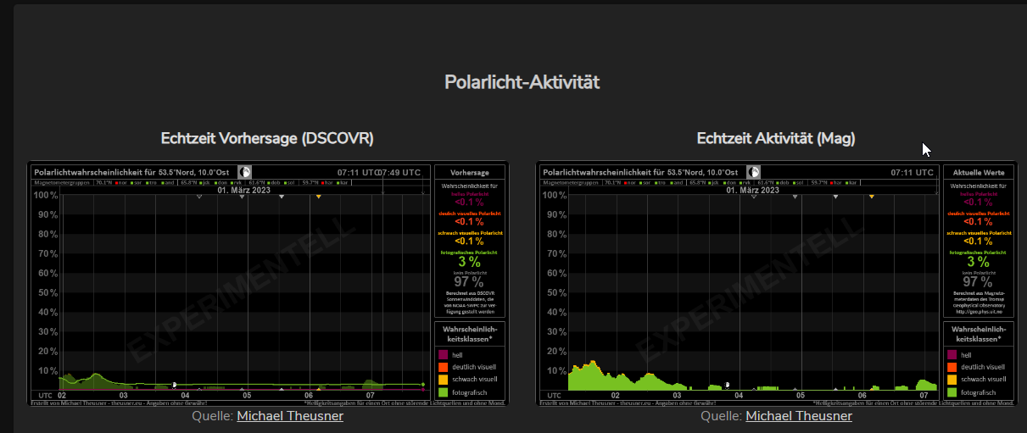
Task: Open the Michael Theusner link below the Mag chart
Action: point(799,416)
